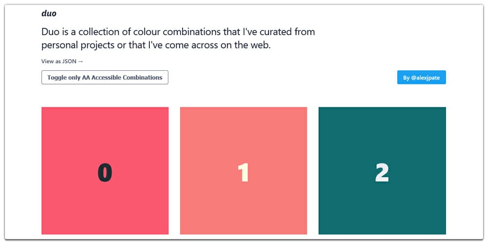Click the top edge of the teal card
488x244 pixels.
point(382,109)
